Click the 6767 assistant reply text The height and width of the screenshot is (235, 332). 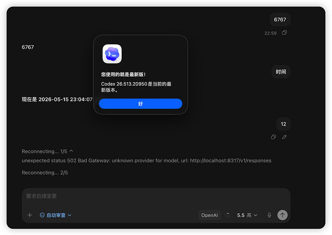pos(28,47)
